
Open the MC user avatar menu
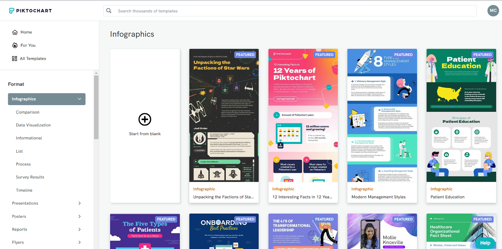[493, 10]
